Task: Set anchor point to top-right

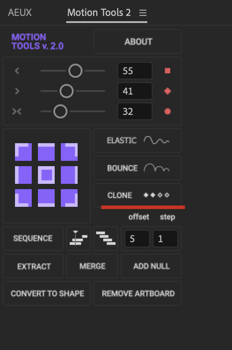Action: [x=69, y=152]
